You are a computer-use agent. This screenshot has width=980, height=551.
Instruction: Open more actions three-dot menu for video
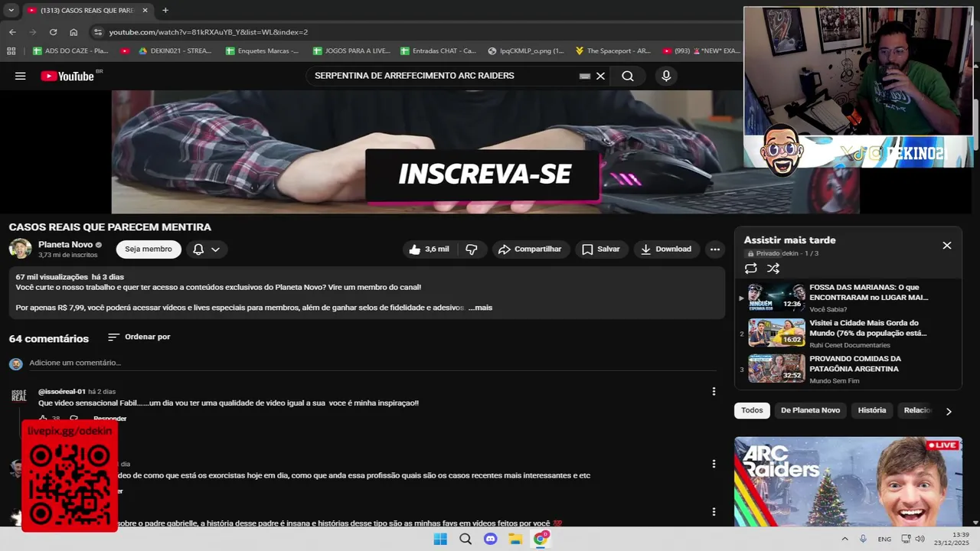tap(714, 249)
